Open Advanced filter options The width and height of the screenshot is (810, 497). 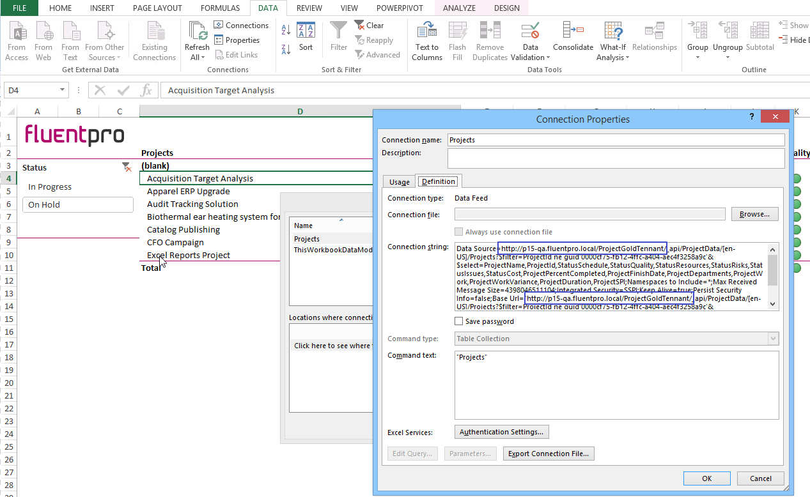[x=377, y=55]
